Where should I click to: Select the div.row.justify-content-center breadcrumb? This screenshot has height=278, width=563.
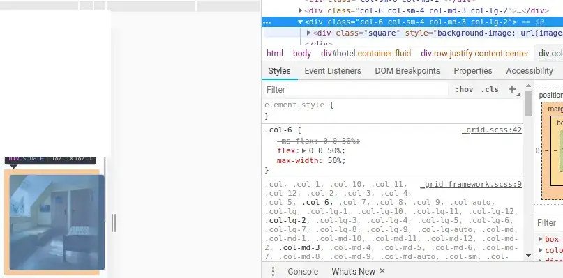(474, 54)
